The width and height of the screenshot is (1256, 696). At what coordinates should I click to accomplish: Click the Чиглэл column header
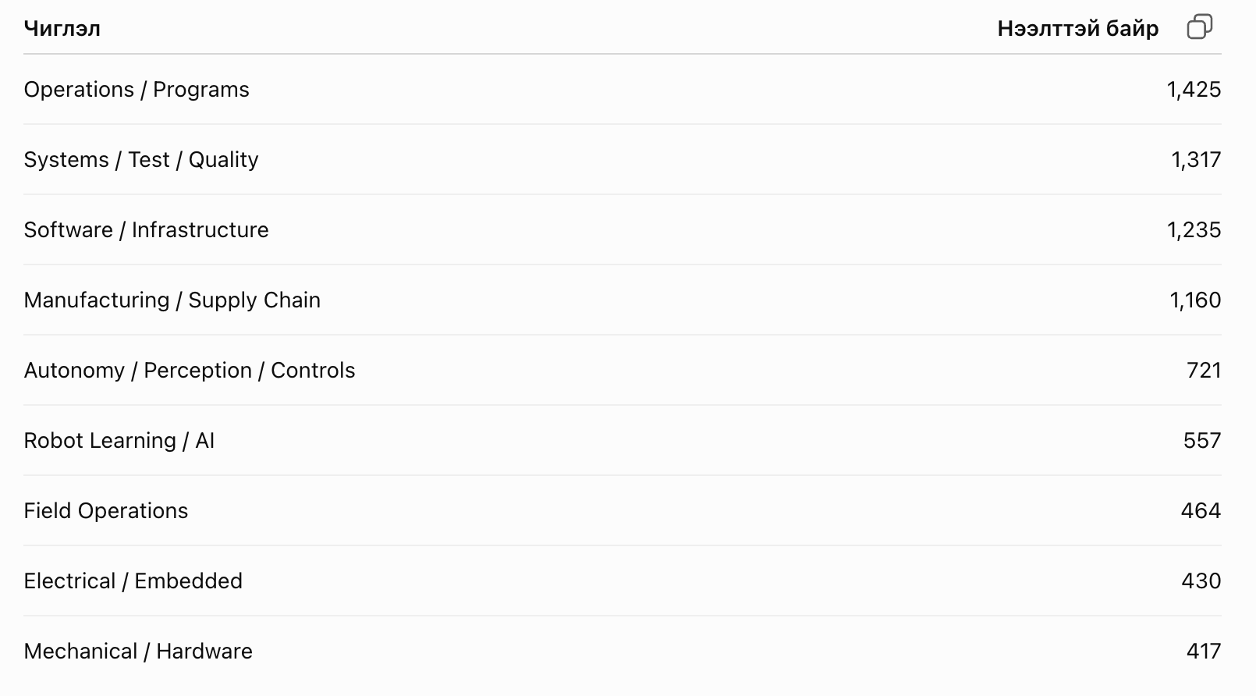[62, 29]
